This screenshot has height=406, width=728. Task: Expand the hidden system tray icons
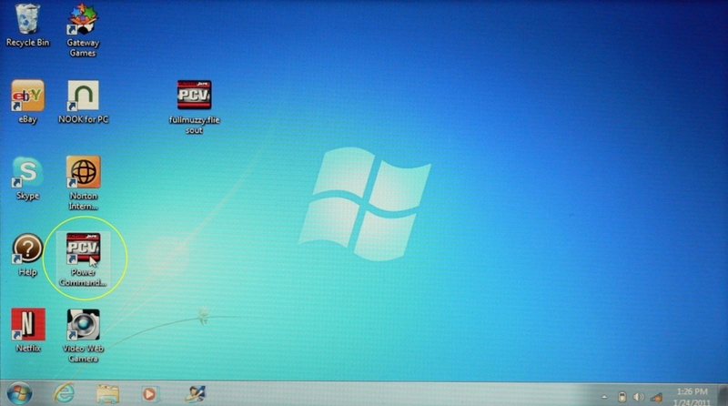click(x=604, y=397)
